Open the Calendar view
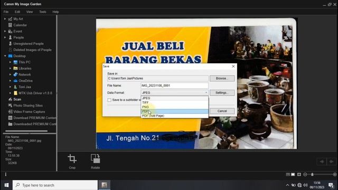338x190 pixels. [20, 25]
